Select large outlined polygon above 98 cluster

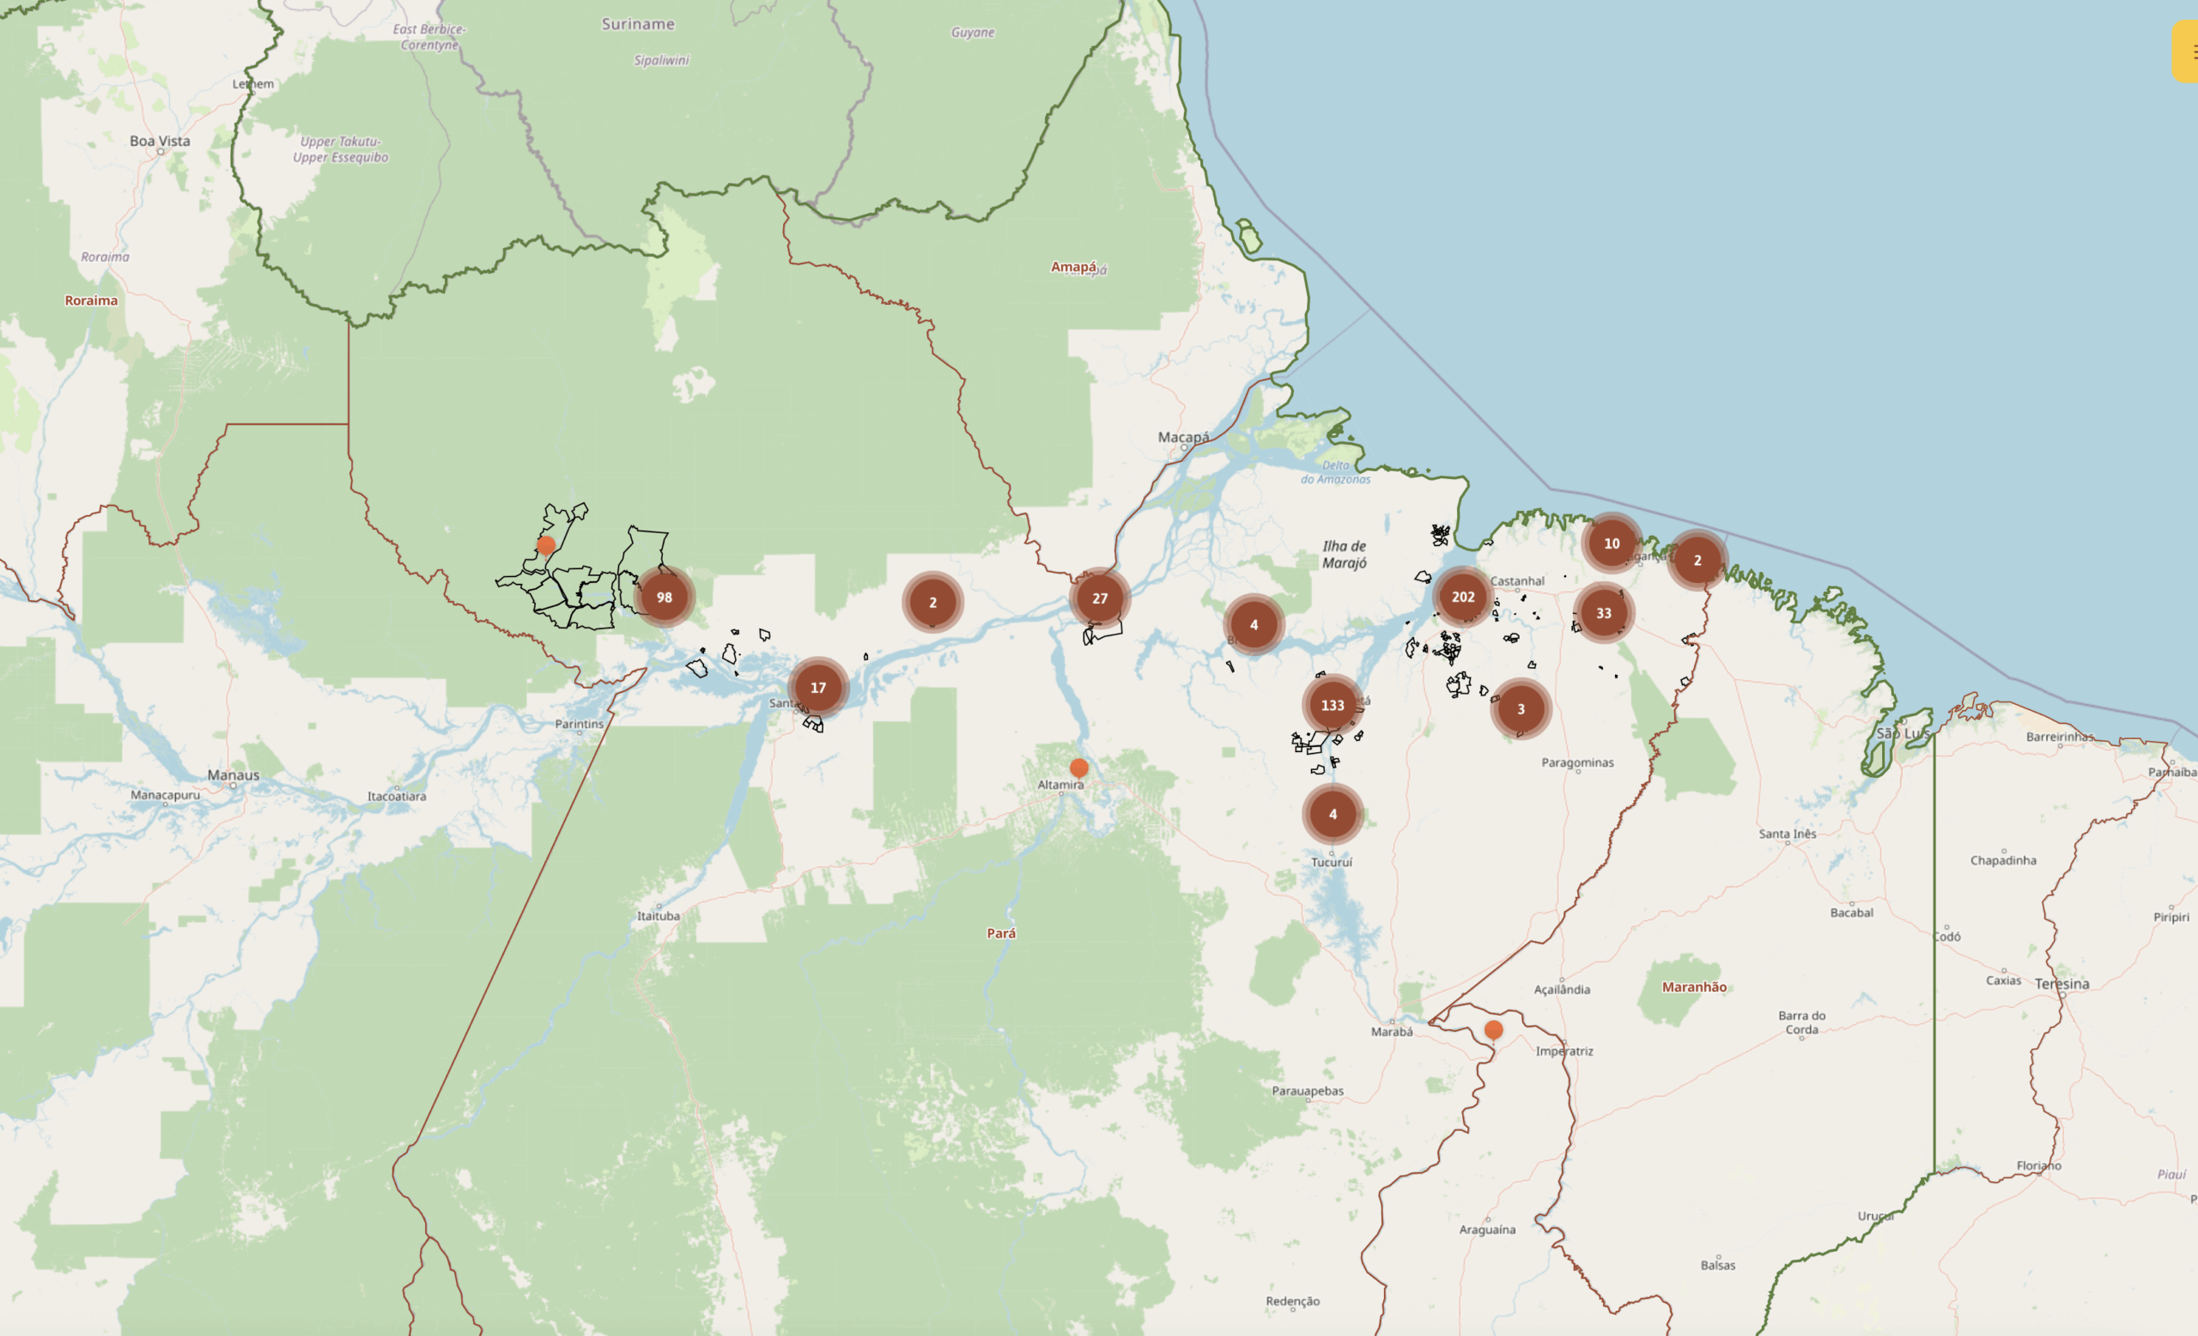[x=644, y=551]
